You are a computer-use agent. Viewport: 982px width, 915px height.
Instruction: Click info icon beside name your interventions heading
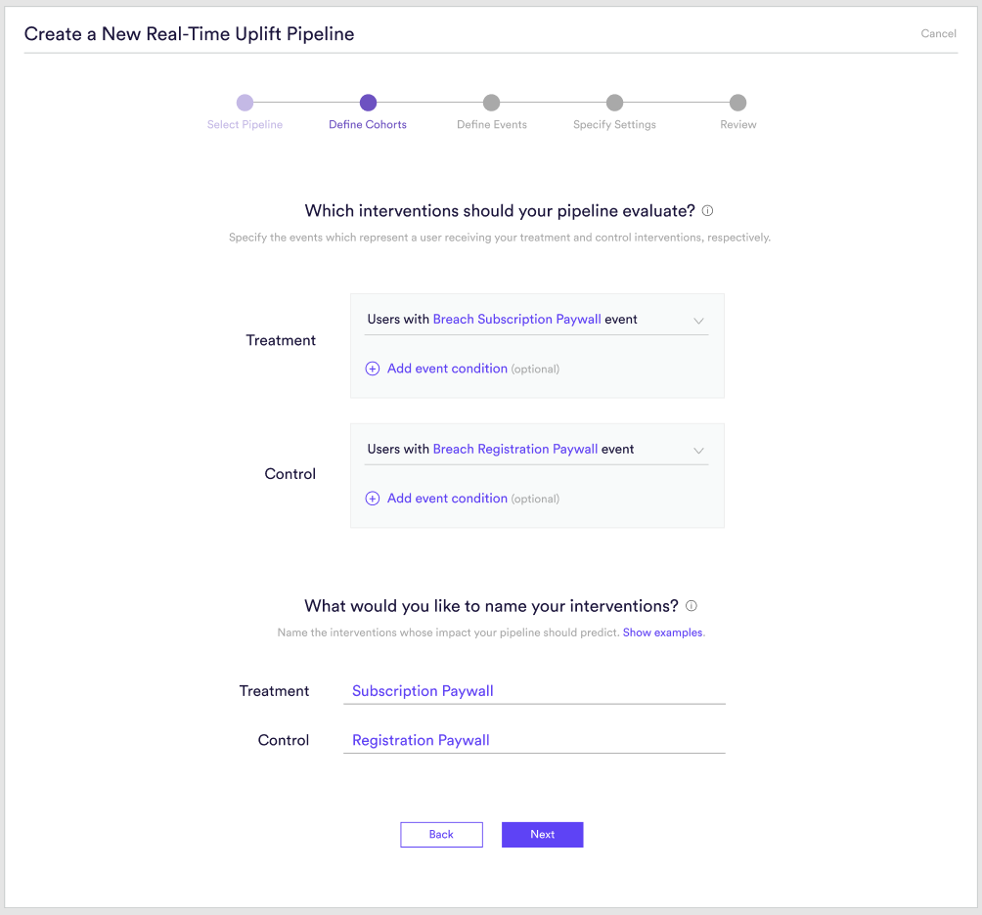point(691,606)
